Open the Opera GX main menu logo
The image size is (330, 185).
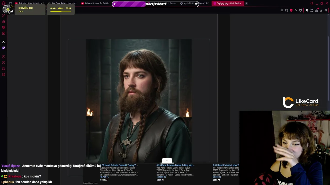[4, 3]
